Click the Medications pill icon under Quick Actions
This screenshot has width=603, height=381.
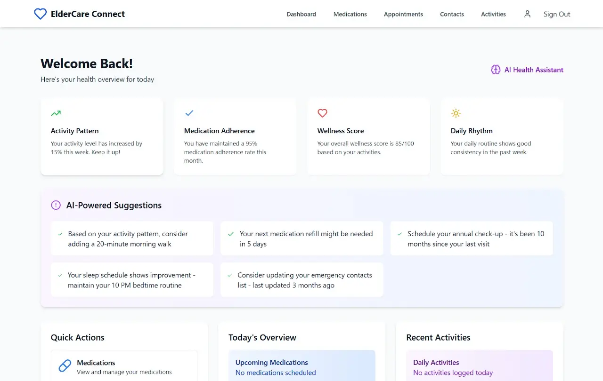[x=65, y=365]
